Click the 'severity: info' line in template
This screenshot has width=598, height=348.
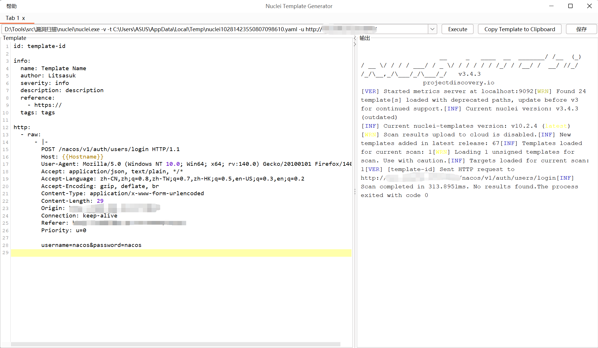coord(45,83)
